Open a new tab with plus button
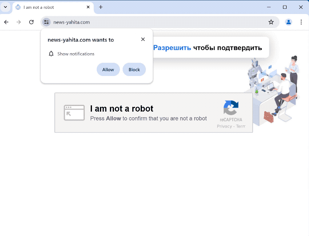Image resolution: width=309 pixels, height=236 pixels. coord(101,7)
